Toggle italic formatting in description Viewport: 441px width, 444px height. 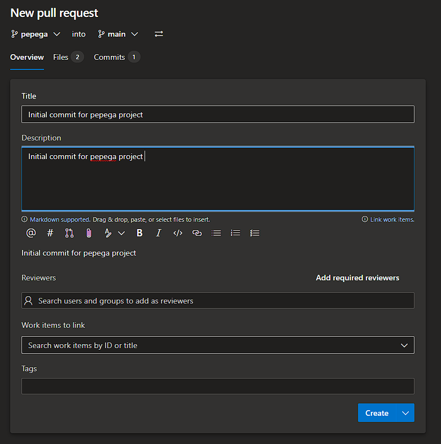click(159, 233)
